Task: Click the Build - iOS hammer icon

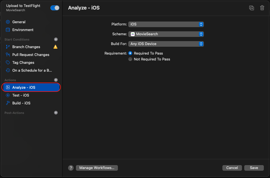Action: [x=8, y=103]
